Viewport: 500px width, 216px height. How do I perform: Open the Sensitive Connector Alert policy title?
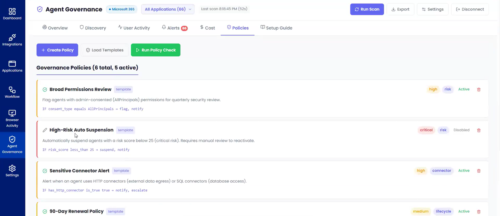(79, 171)
